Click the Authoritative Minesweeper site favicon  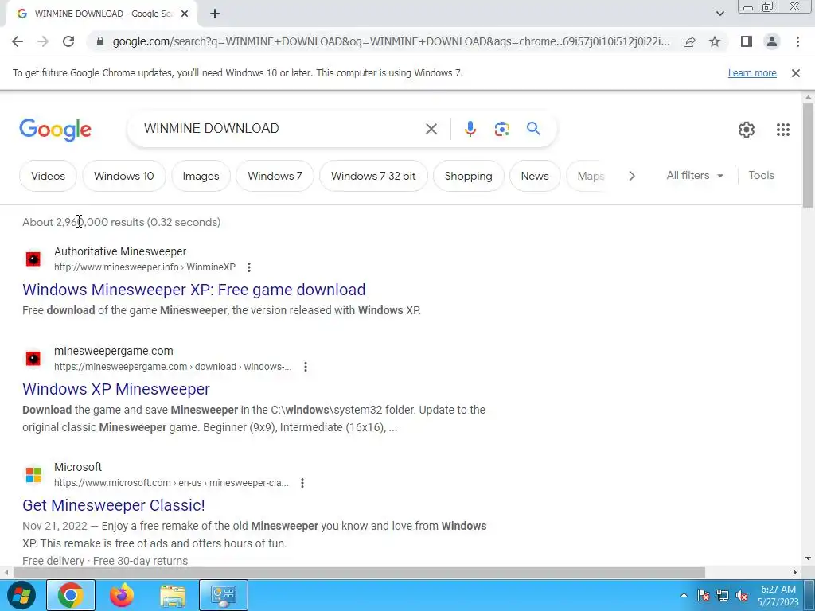(33, 259)
